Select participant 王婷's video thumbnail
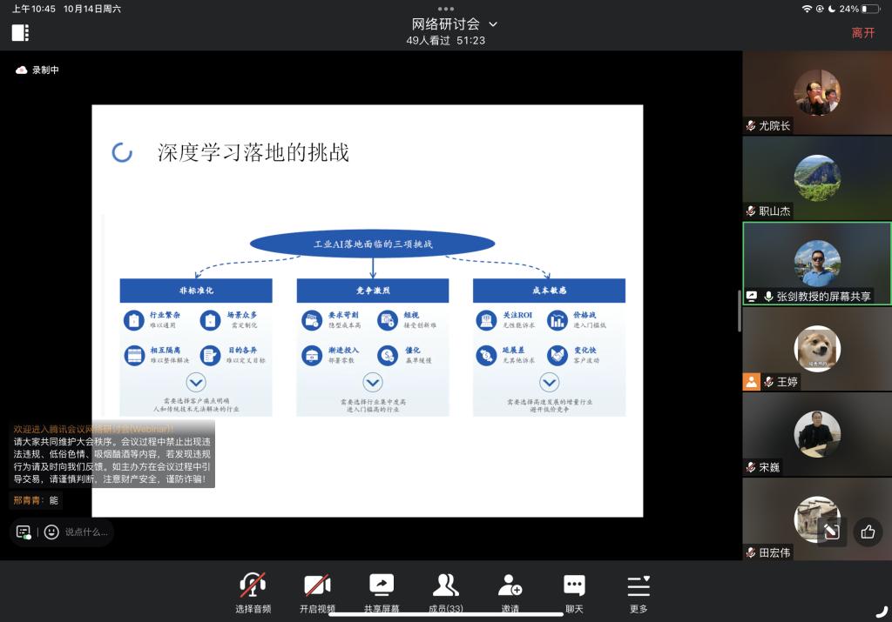This screenshot has height=622, width=892. click(x=817, y=349)
